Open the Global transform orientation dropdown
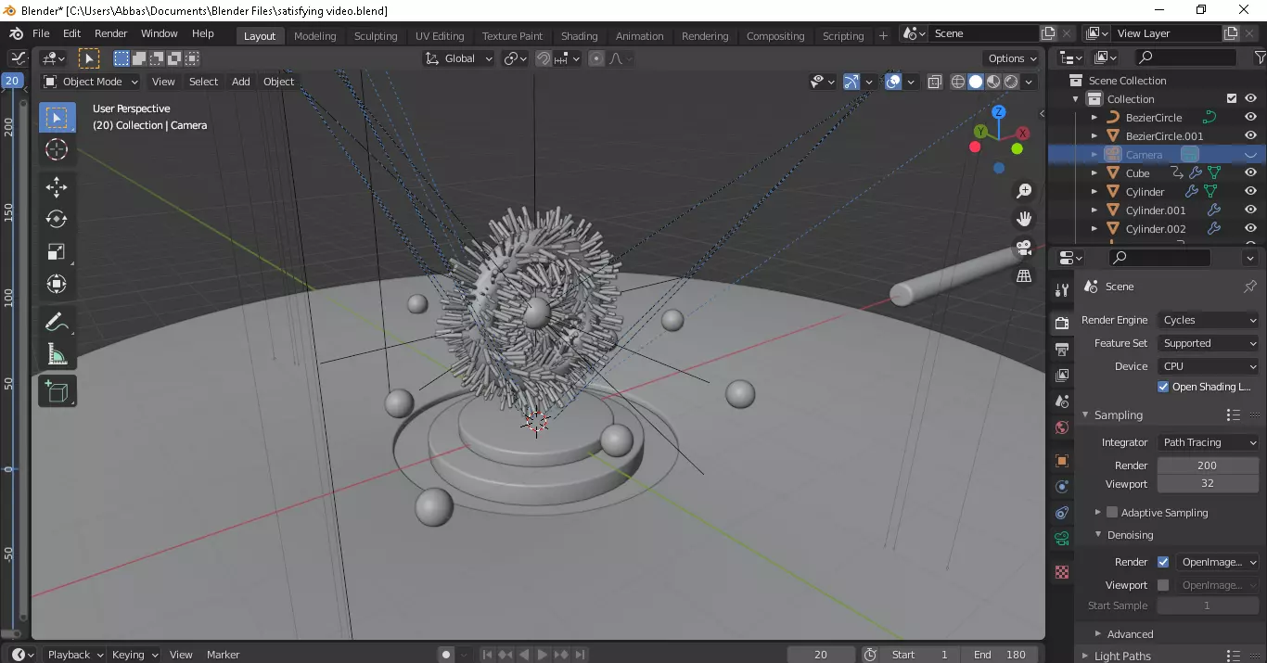 460,58
